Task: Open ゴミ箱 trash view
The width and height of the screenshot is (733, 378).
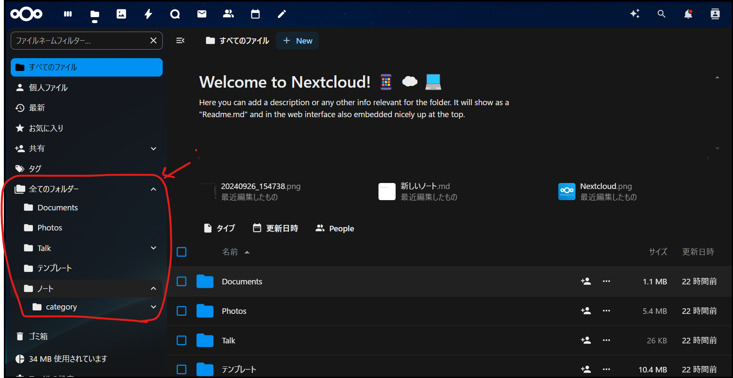Action: tap(86, 336)
